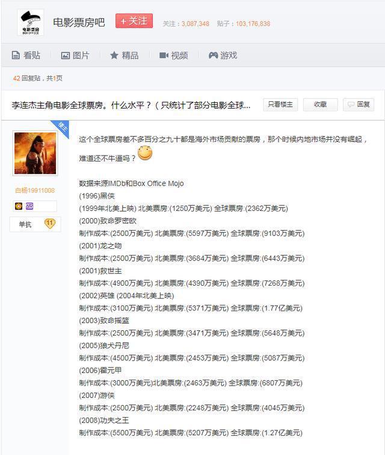The image size is (385, 455).
Task: Open the 游戏 tab
Action: pos(229,55)
